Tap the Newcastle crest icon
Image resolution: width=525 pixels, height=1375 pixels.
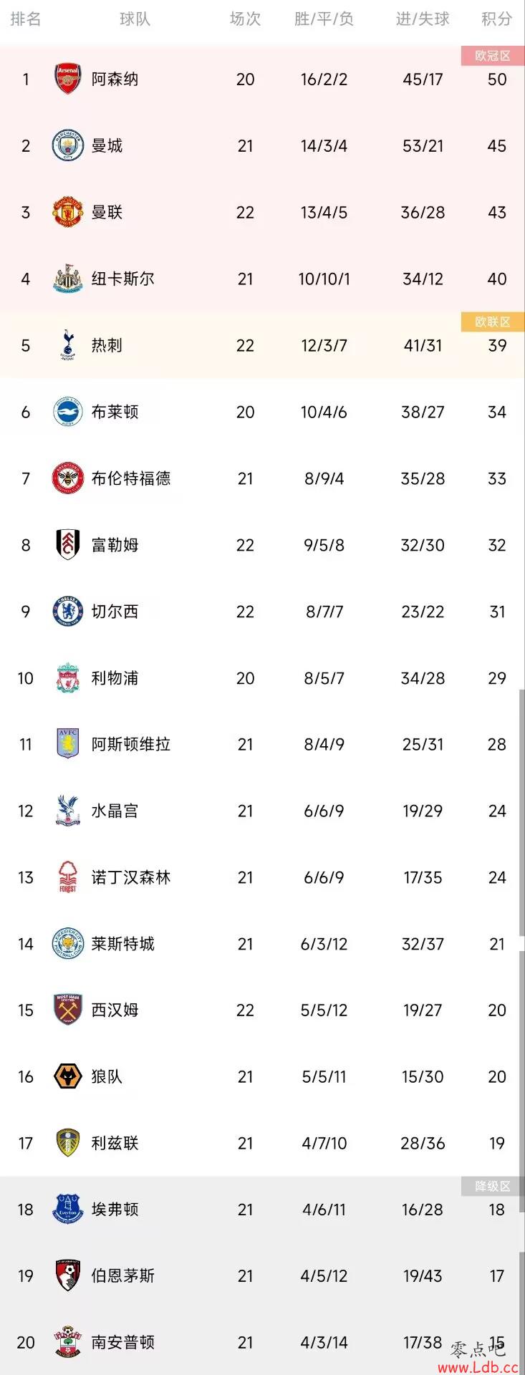68,279
